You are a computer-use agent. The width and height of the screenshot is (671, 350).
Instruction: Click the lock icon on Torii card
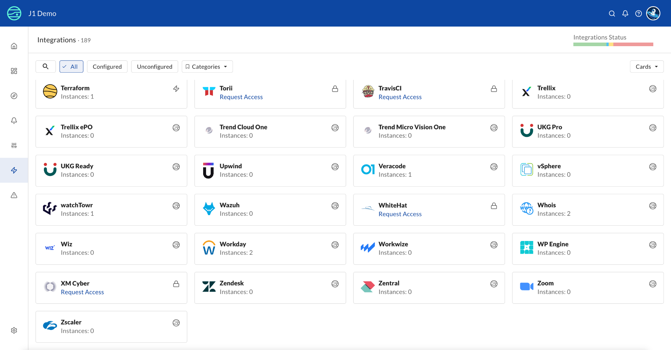click(335, 89)
